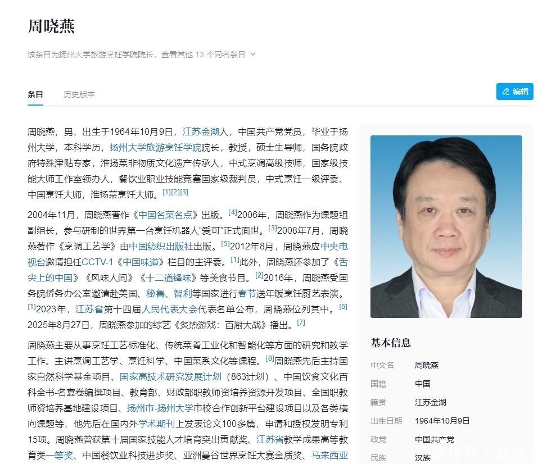This screenshot has height=464, width=547.
Task: View the portrait photo of 周晓燕
Action: click(x=446, y=226)
